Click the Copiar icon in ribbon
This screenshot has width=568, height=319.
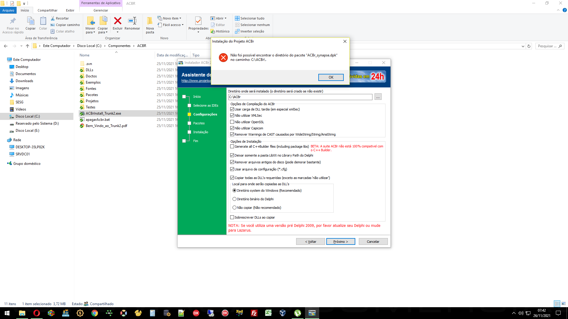click(x=30, y=21)
